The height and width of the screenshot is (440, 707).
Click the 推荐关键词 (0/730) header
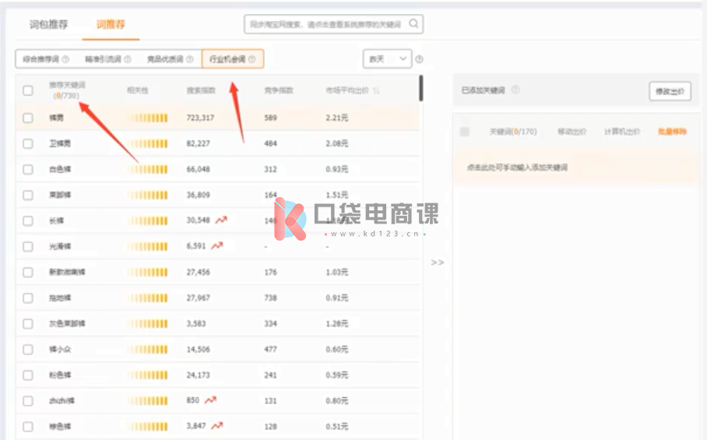point(67,90)
